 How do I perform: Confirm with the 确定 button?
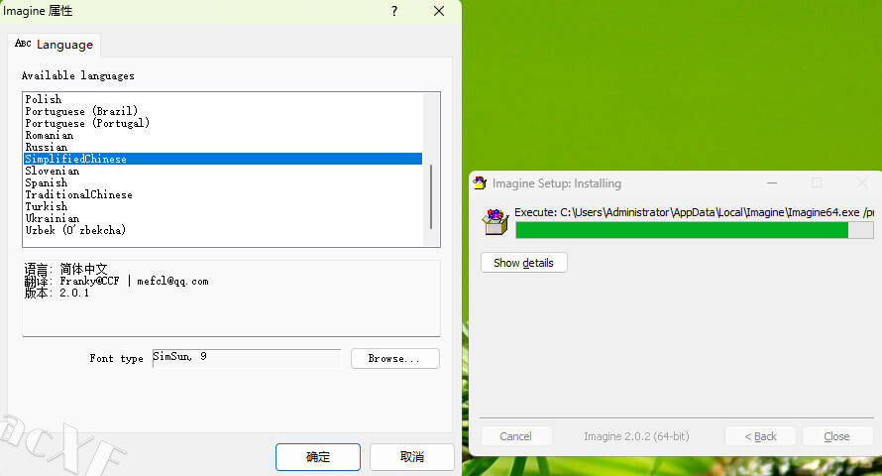tap(318, 457)
